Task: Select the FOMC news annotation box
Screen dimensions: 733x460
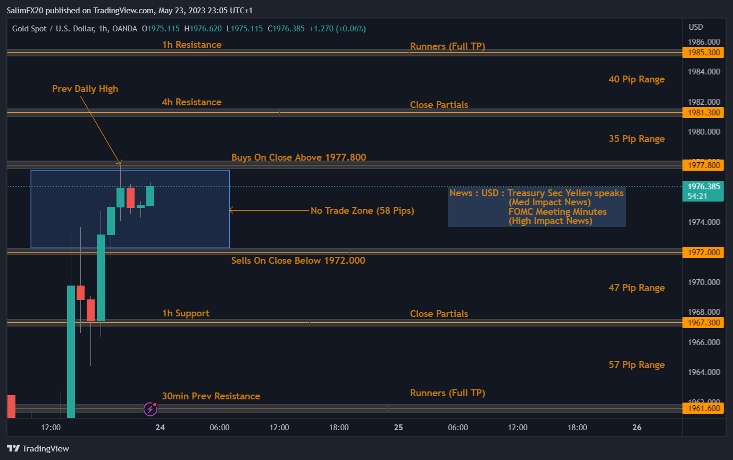Action: pyautogui.click(x=537, y=207)
